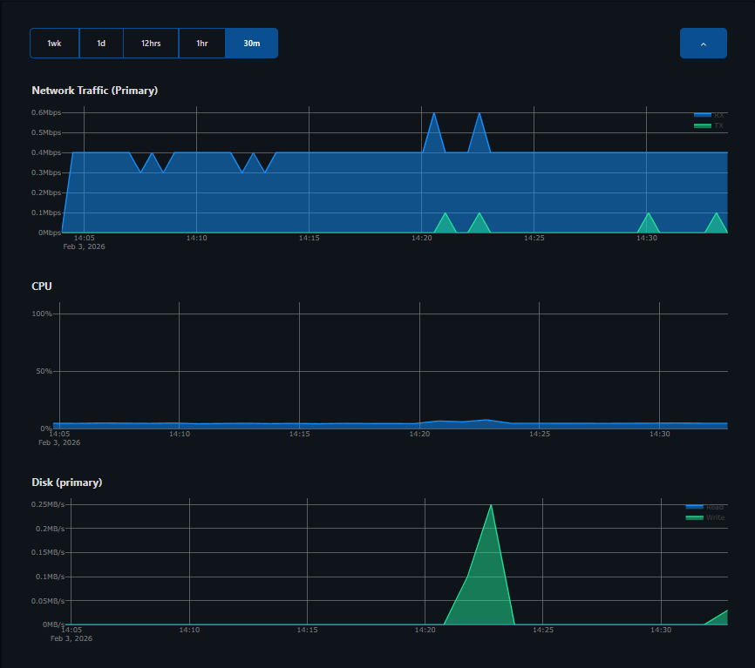This screenshot has height=668, width=755.
Task: Click the 50% CPU axis label
Action: coord(44,371)
